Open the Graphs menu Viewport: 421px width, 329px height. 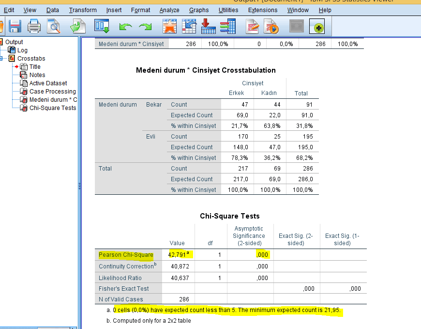click(199, 10)
